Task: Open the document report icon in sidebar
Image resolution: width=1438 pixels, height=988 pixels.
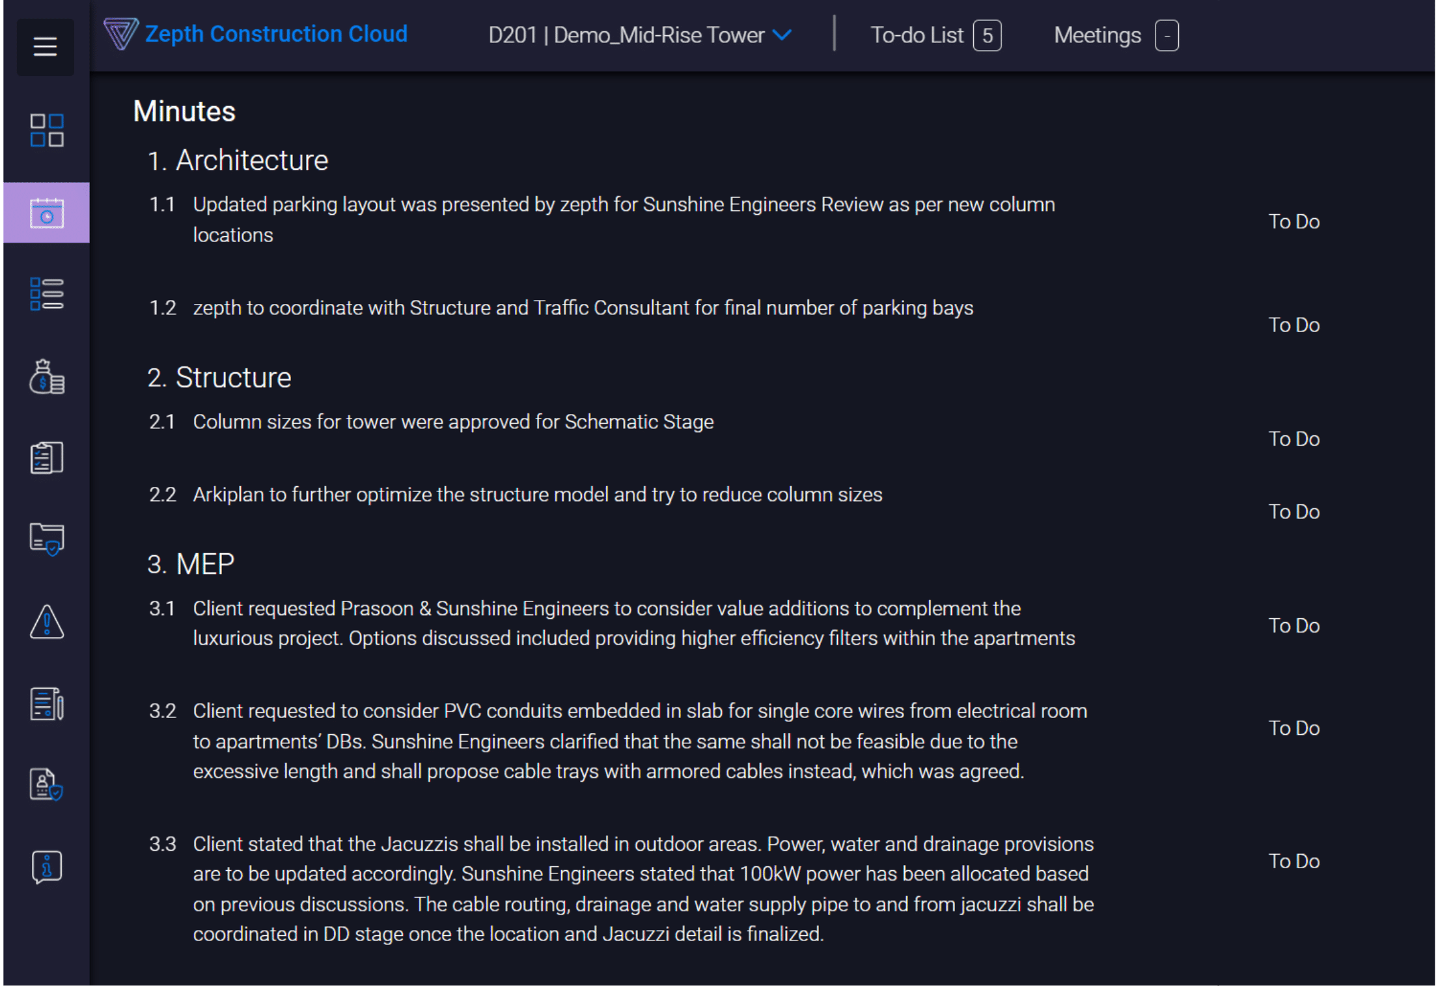Action: point(47,704)
